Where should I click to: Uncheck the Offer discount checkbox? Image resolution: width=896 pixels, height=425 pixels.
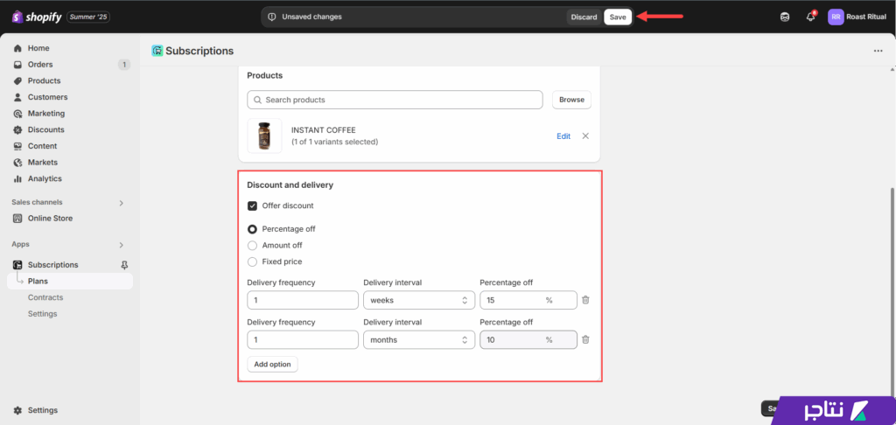(252, 206)
